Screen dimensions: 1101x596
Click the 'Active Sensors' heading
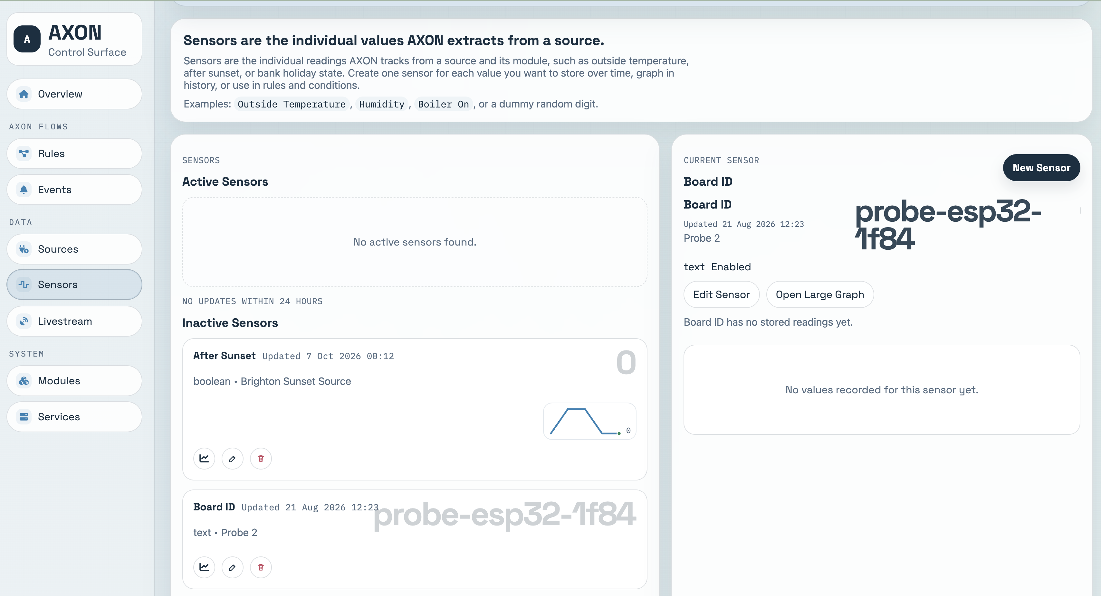pos(225,182)
